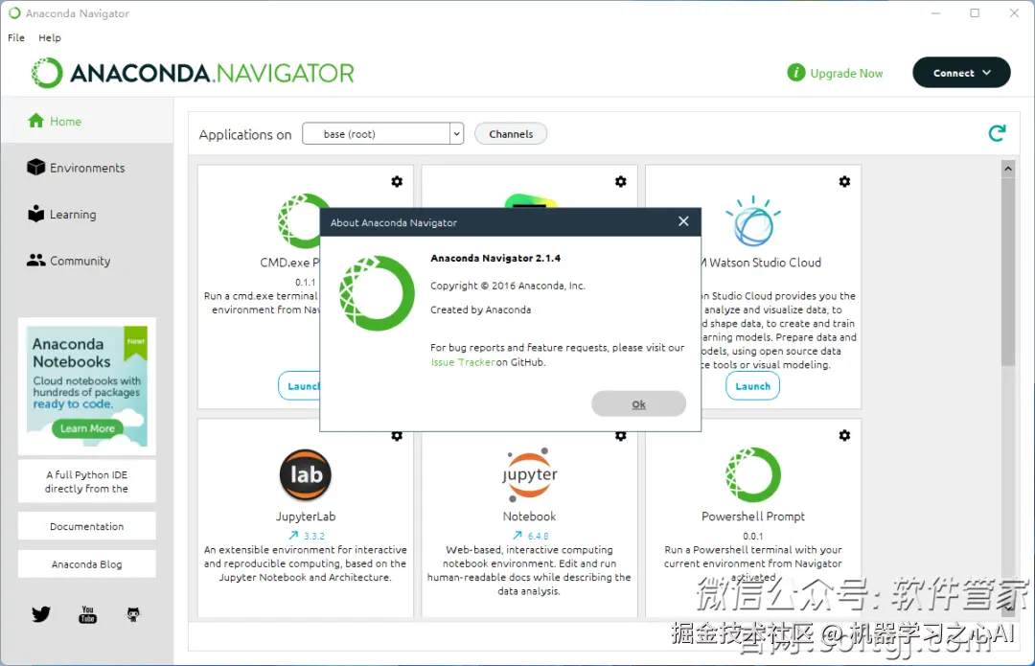Image resolution: width=1035 pixels, height=666 pixels.
Task: Click the small Anaconda icon in title bar
Action: 14,13
